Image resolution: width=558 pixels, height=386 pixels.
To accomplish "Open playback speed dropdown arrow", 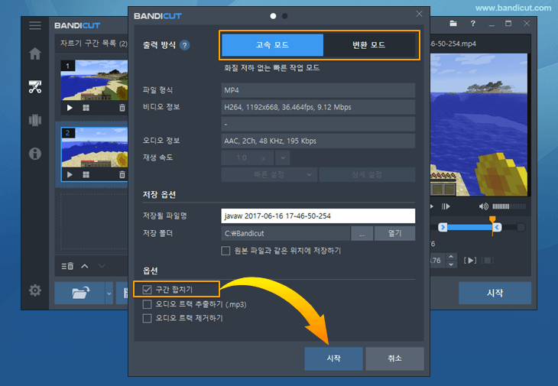I will (x=283, y=157).
